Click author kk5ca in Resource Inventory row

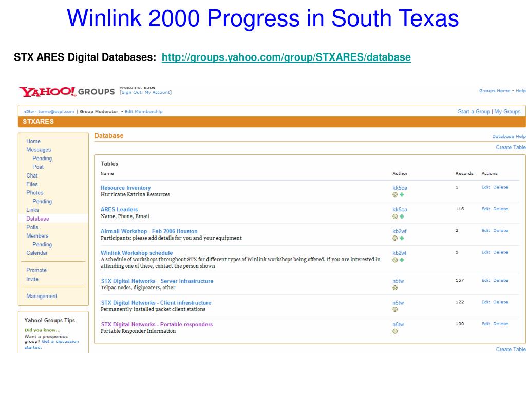click(x=400, y=188)
